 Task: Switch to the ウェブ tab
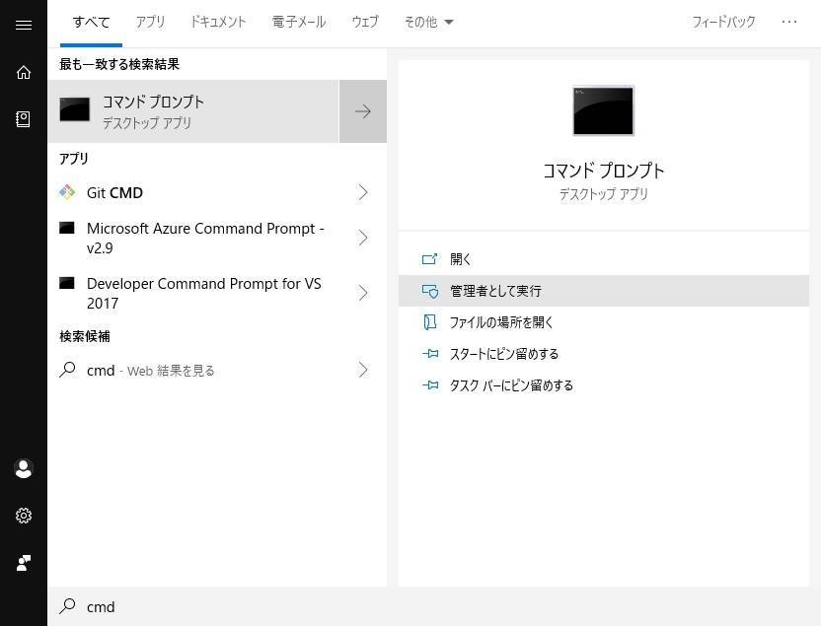(x=365, y=22)
